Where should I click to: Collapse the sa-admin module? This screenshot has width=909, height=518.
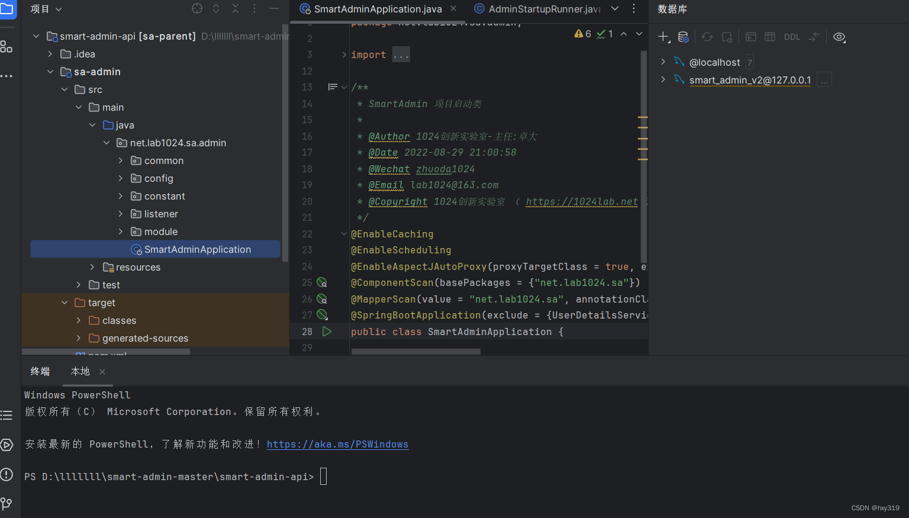point(50,72)
